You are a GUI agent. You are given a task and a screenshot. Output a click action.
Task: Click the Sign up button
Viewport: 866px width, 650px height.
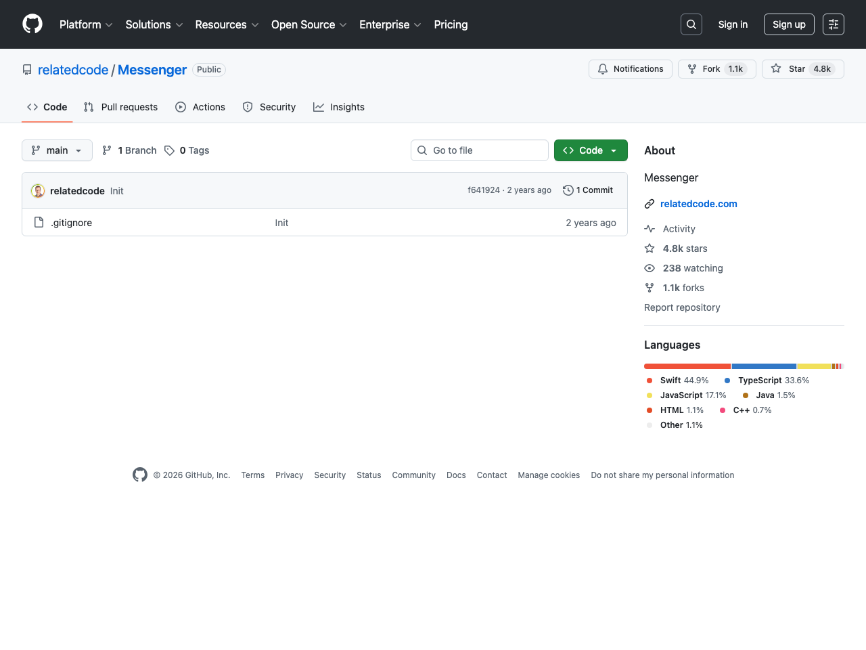(788, 24)
